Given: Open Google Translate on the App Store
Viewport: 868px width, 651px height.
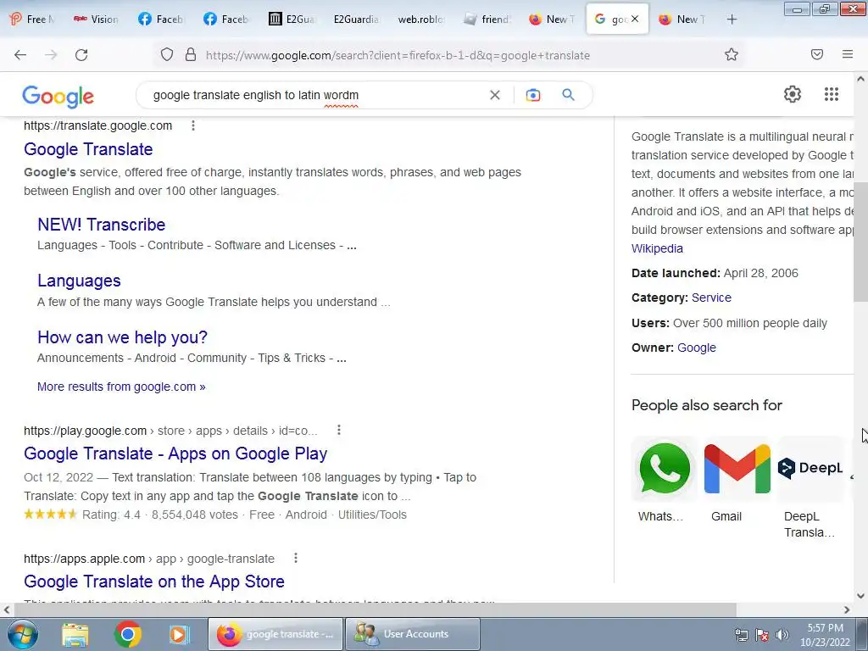Looking at the screenshot, I should pos(154,581).
